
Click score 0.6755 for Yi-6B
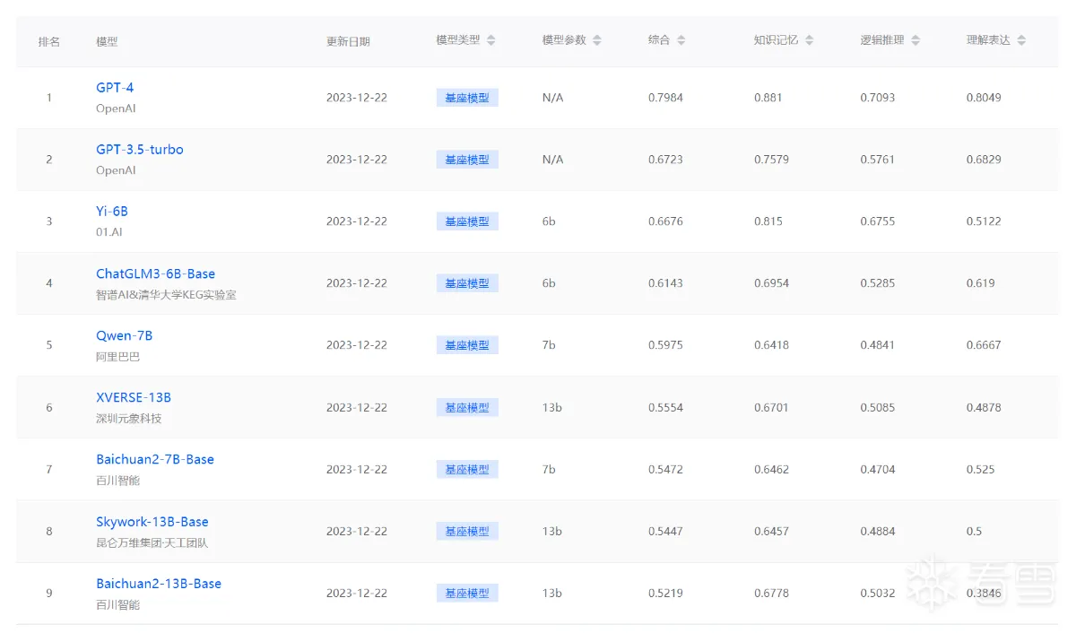click(878, 221)
